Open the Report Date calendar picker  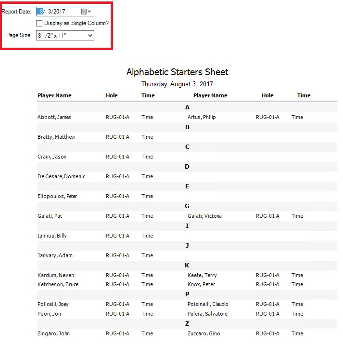click(x=86, y=12)
